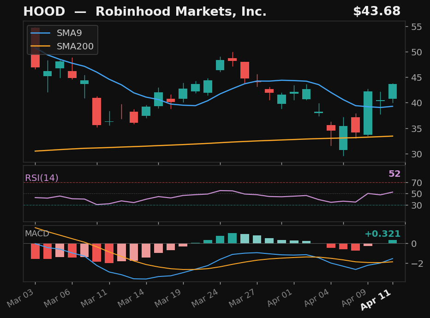Click the MACD panel label
The width and height of the screenshot is (430, 318).
(37, 234)
